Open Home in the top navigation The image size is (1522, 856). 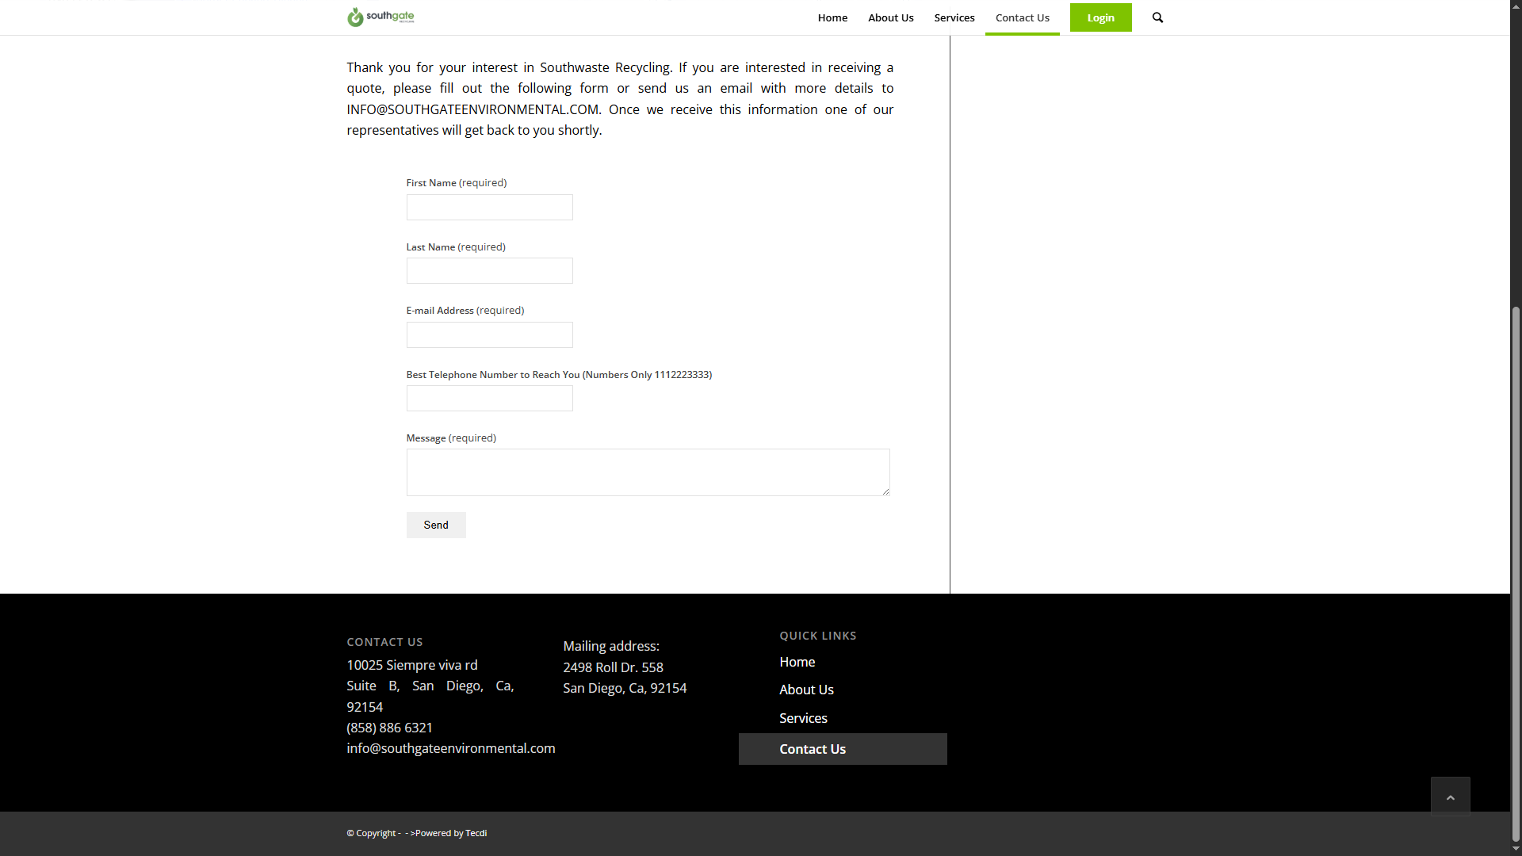[x=832, y=17]
